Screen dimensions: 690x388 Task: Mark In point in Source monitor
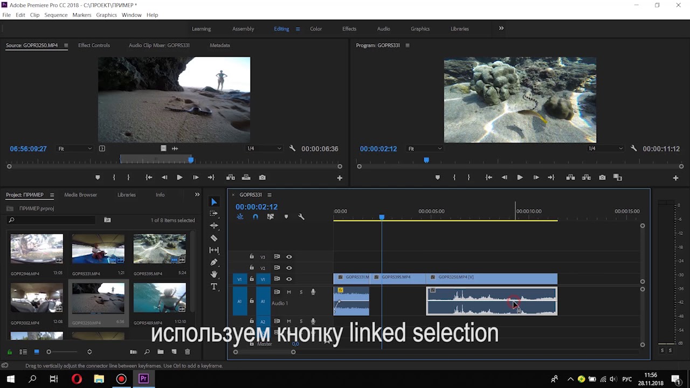pos(114,177)
